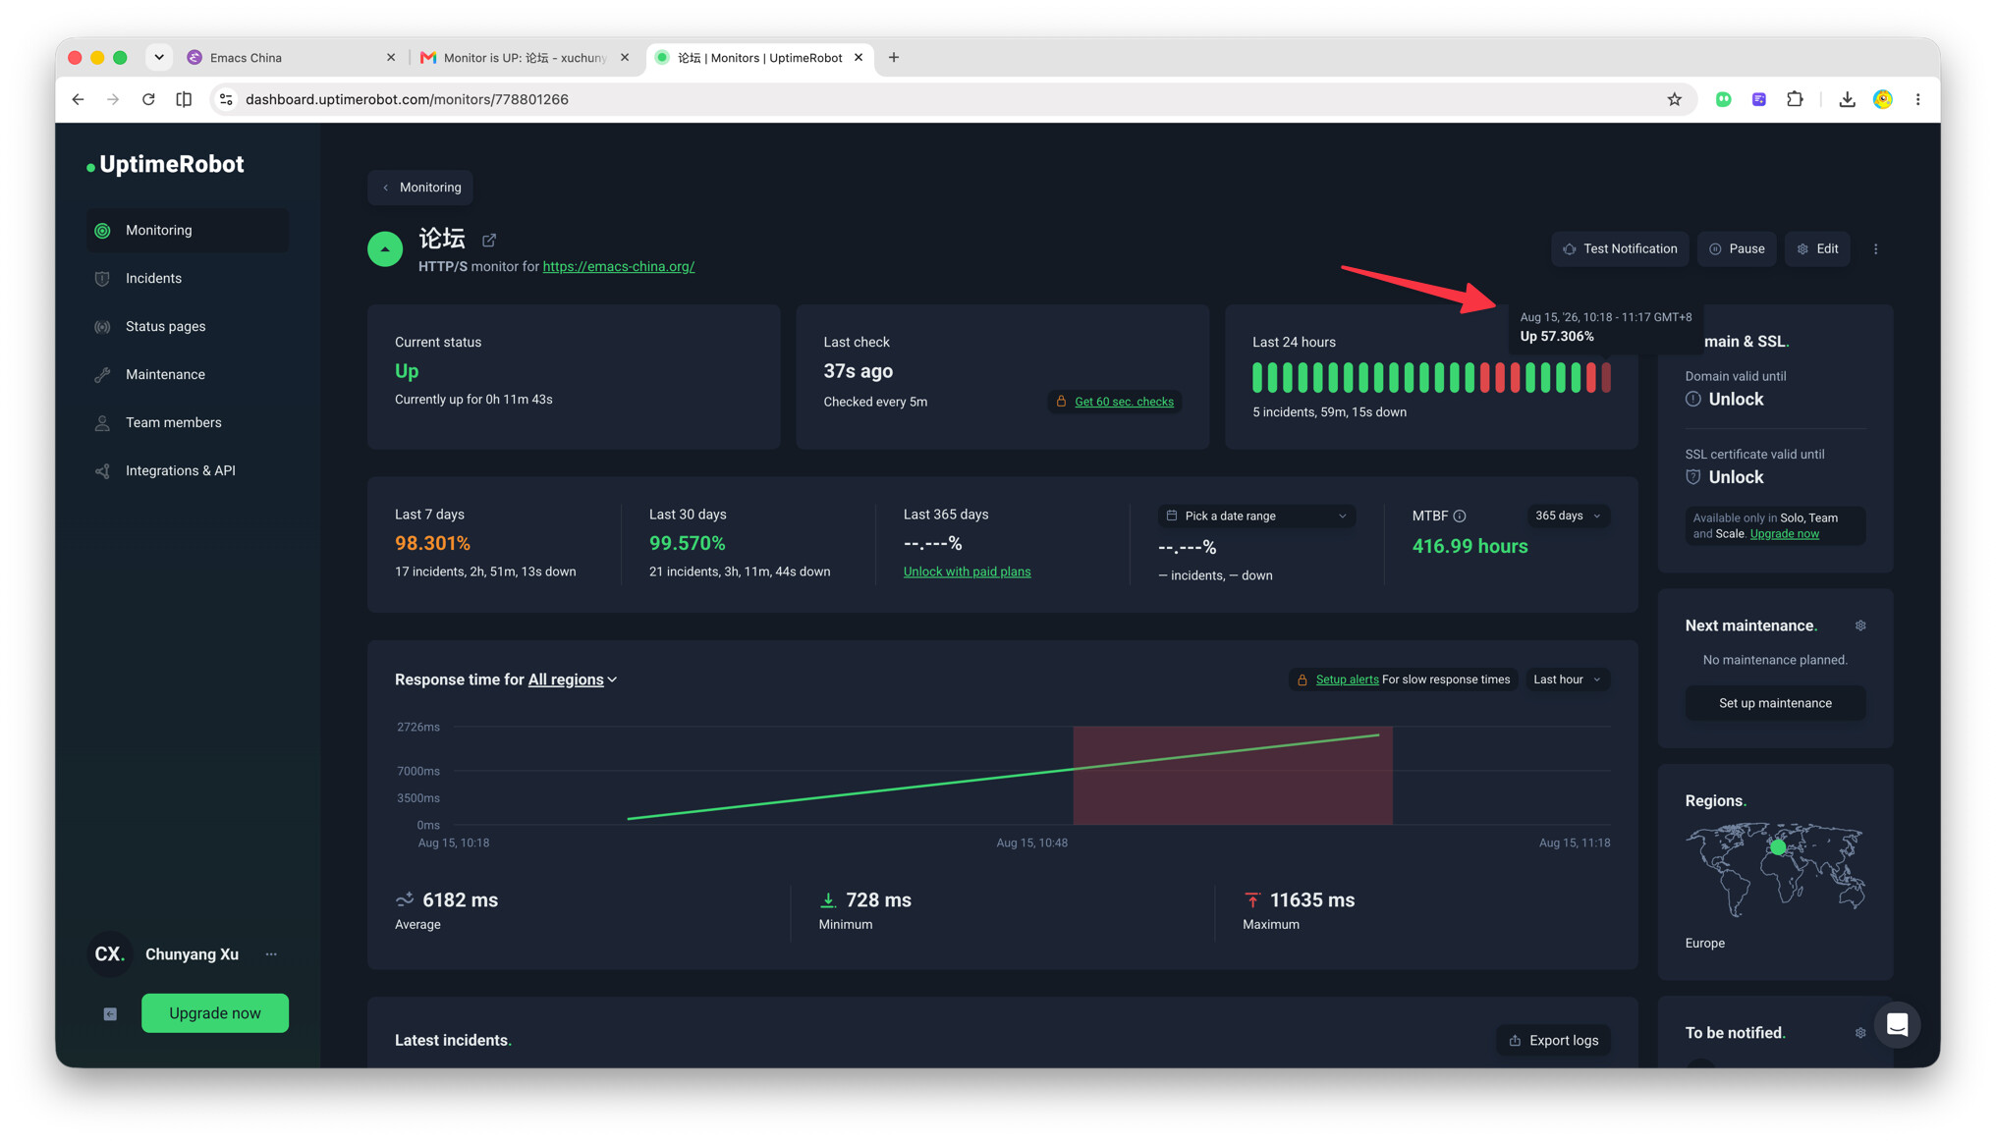This screenshot has width=1996, height=1141.
Task: Click the last red bar in Last 24 hours
Action: [x=1606, y=378]
